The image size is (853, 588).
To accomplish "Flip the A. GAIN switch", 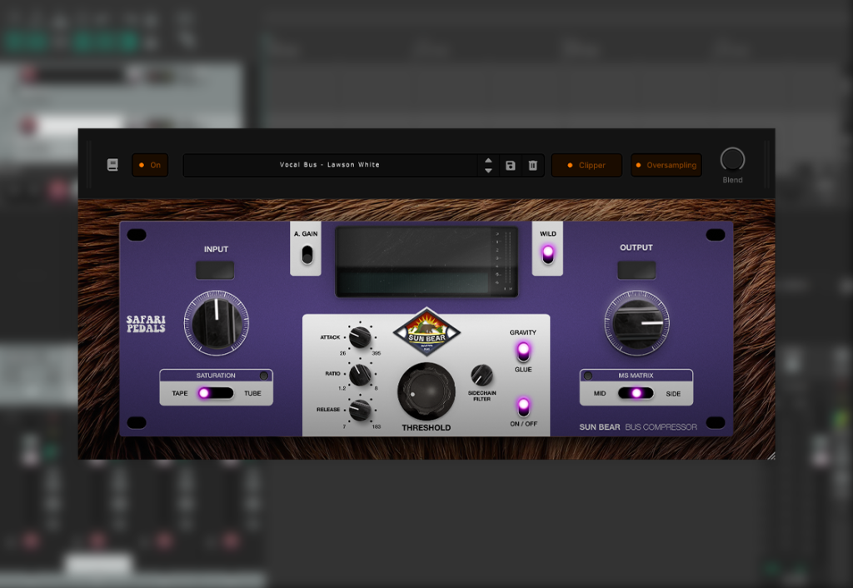I will click(307, 255).
